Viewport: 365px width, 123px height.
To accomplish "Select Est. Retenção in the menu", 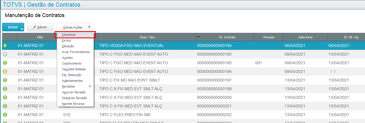I will click(x=75, y=75).
